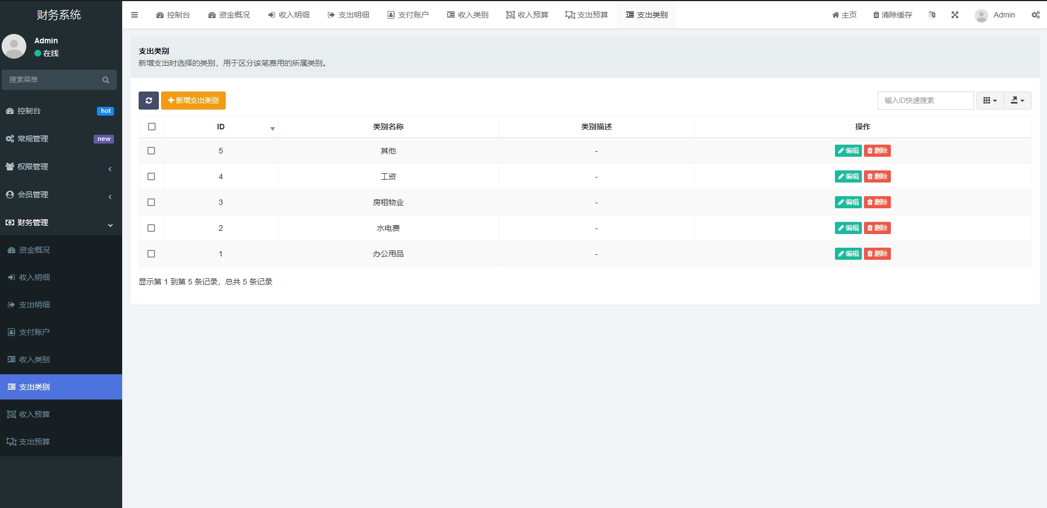The image size is (1047, 508).
Task: Click the refresh icon button
Action: [148, 100]
